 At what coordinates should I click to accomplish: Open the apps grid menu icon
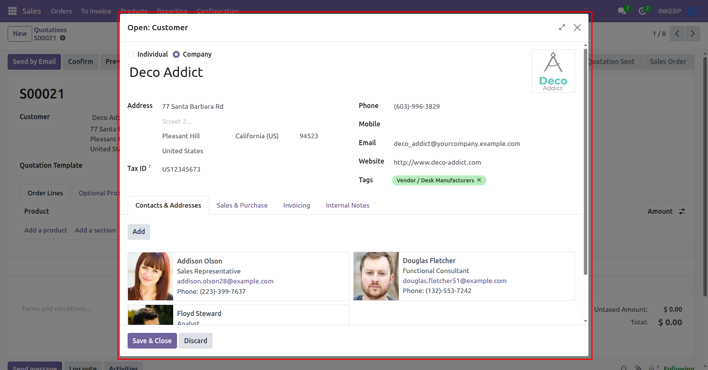tap(12, 11)
